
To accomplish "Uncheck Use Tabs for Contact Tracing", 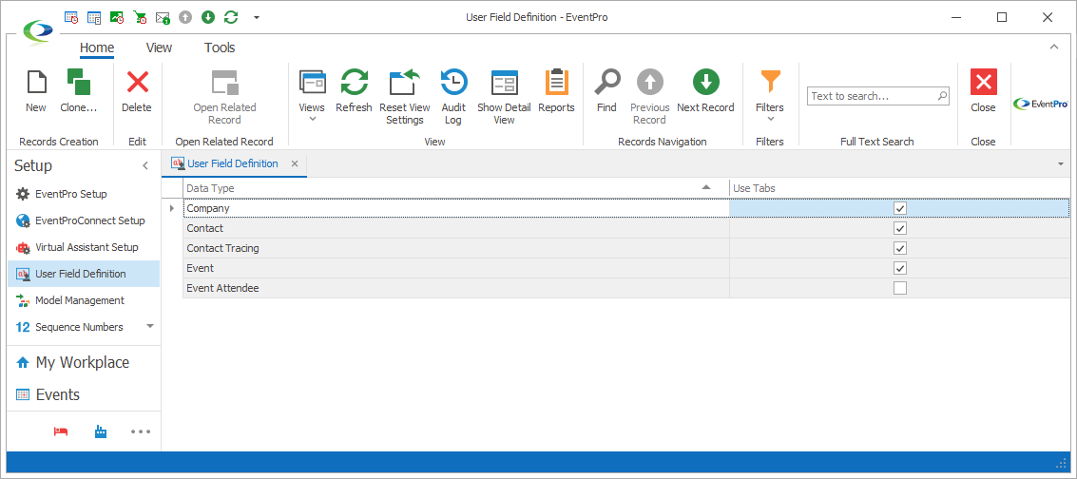I will click(900, 248).
